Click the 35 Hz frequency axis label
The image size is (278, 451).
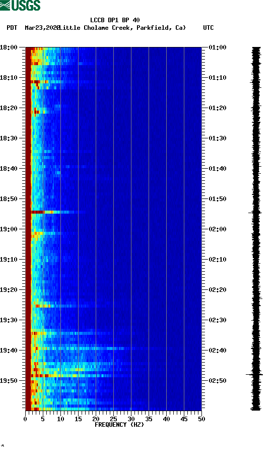tap(149, 419)
